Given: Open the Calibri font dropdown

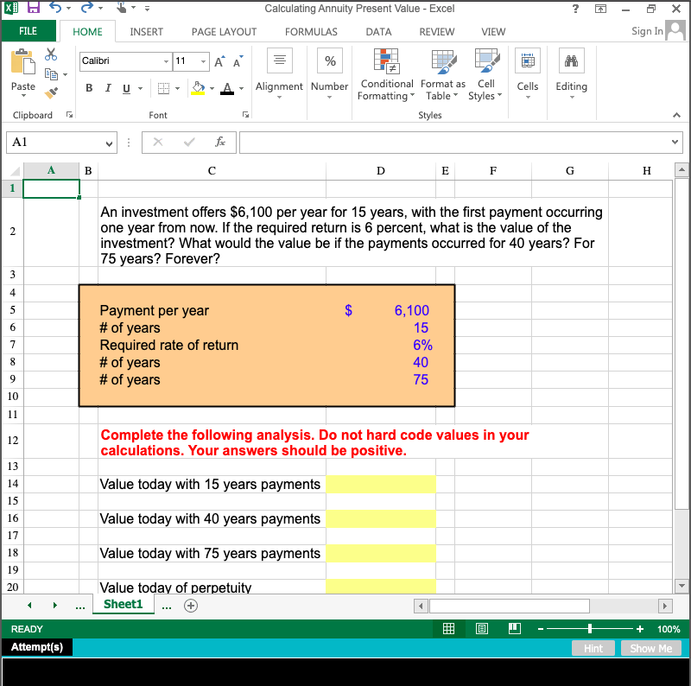Looking at the screenshot, I should pos(124,62).
